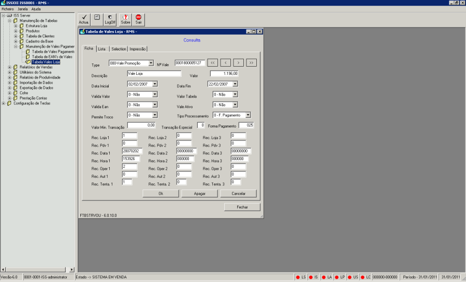The height and width of the screenshot is (282, 466).
Task: Expand the Relatórios de Vendas tree node
Action: 10,67
